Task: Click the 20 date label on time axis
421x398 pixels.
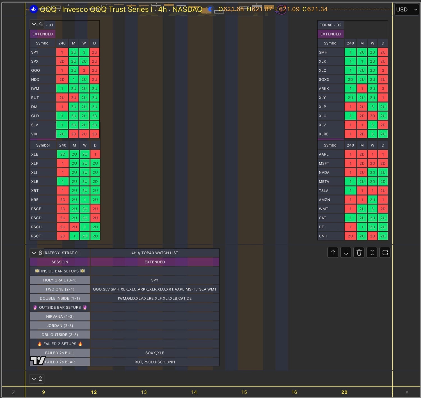Action: click(344, 392)
